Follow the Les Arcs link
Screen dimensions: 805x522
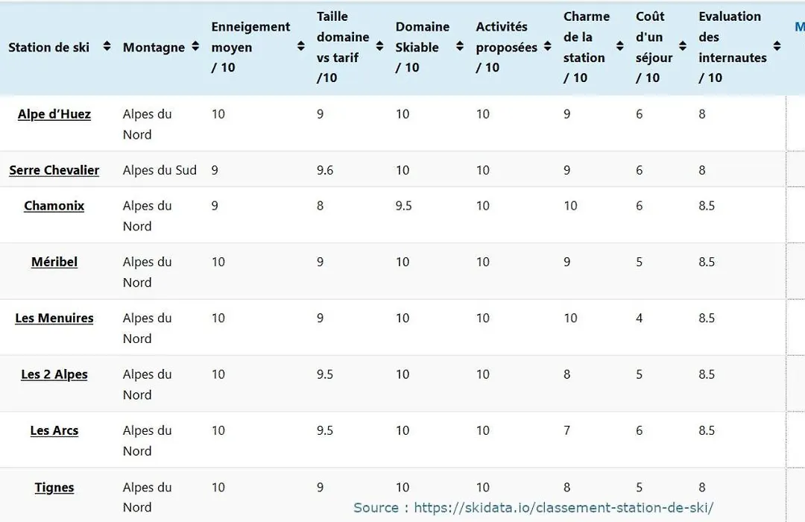pos(54,430)
